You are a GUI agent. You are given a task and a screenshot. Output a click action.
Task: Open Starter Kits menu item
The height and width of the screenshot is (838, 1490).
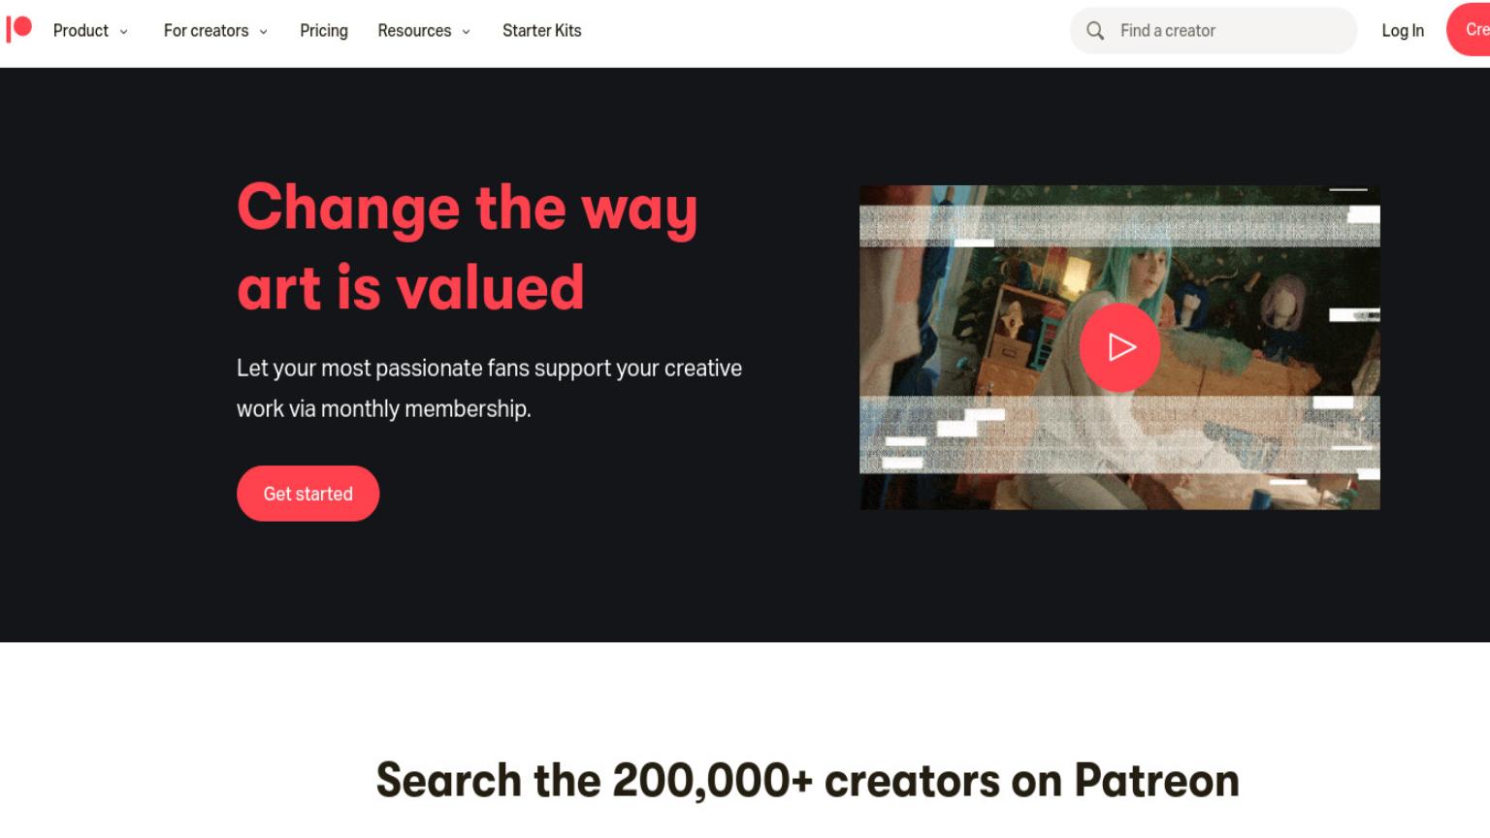(x=542, y=31)
